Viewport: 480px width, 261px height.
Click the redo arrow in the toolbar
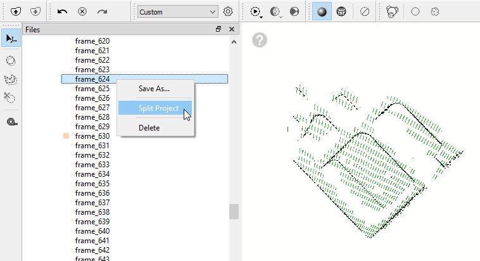pyautogui.click(x=102, y=11)
